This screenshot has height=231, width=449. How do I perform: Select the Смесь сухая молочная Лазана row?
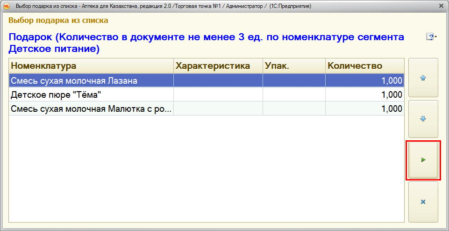[x=91, y=81]
